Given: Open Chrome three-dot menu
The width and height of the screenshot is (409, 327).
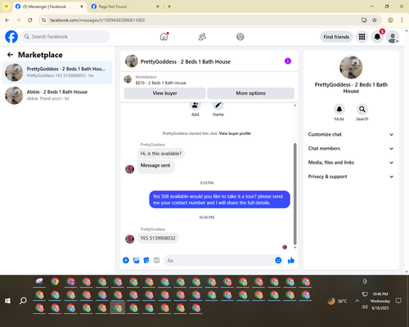Looking at the screenshot, I should 402,20.
